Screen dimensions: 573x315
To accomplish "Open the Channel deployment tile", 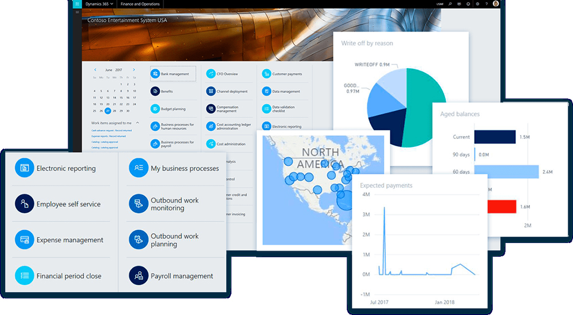I will tap(229, 91).
